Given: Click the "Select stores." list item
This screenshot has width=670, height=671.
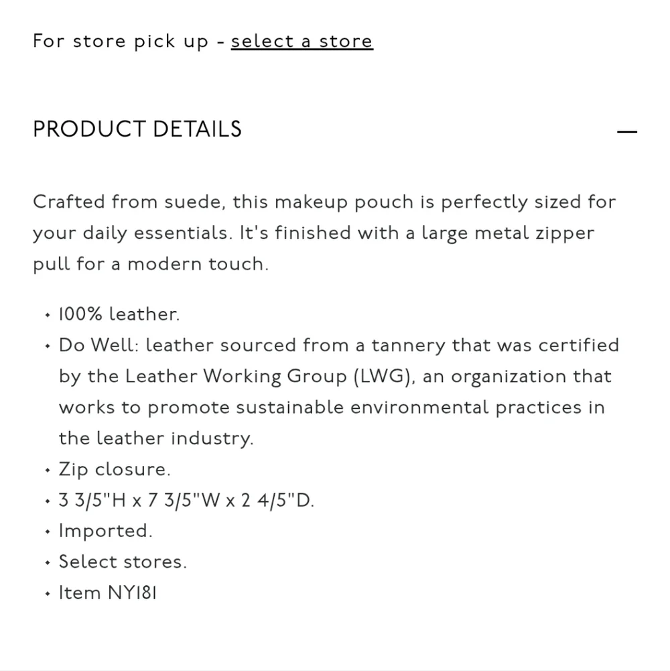Looking at the screenshot, I should (123, 562).
